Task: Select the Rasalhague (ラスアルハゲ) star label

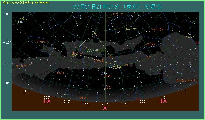Action: click(x=131, y=29)
